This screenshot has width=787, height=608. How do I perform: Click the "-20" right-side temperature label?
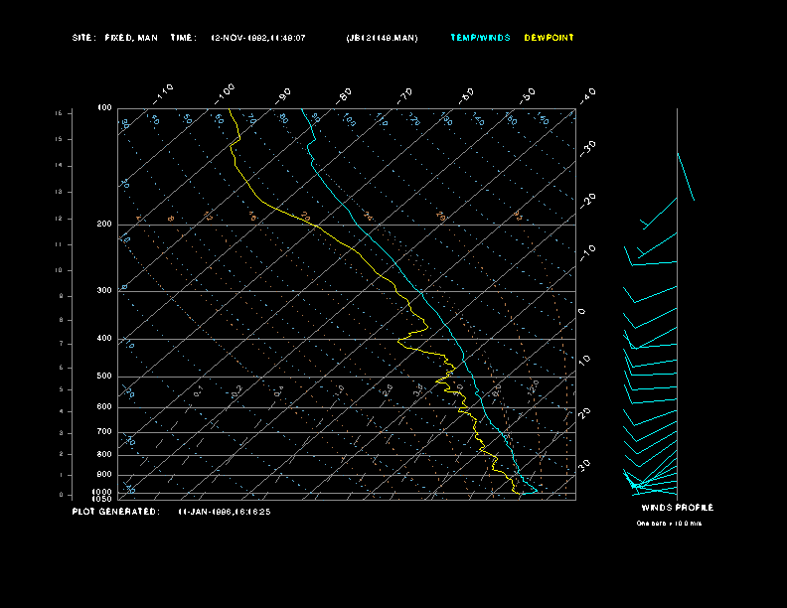coord(587,201)
